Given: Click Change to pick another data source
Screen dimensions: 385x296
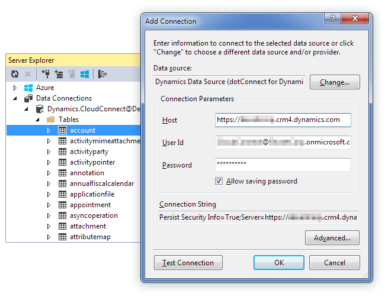Looking at the screenshot, I should [x=335, y=82].
